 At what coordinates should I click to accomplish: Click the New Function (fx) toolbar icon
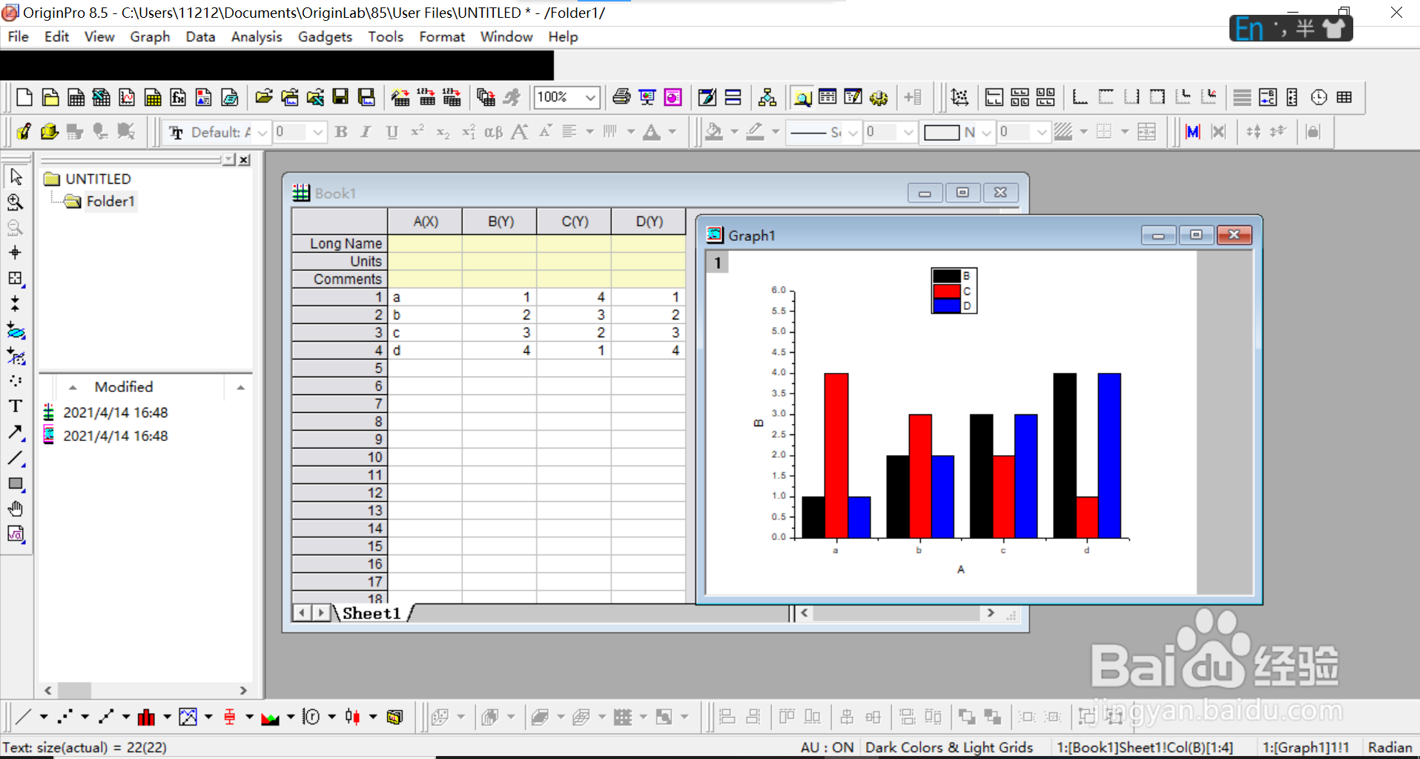pos(178,97)
